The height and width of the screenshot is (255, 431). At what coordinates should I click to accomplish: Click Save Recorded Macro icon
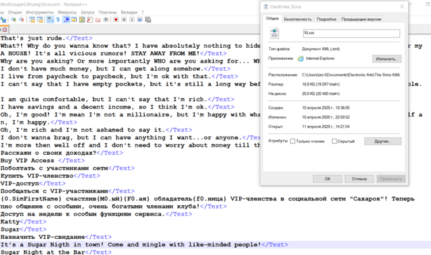(x=148, y=20)
